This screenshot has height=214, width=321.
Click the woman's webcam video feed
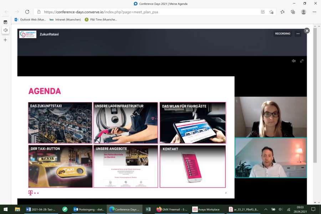pyautogui.click(x=271, y=117)
